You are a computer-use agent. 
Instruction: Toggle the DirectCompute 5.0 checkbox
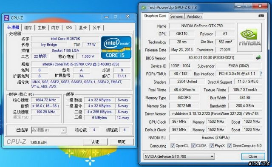[229, 145]
